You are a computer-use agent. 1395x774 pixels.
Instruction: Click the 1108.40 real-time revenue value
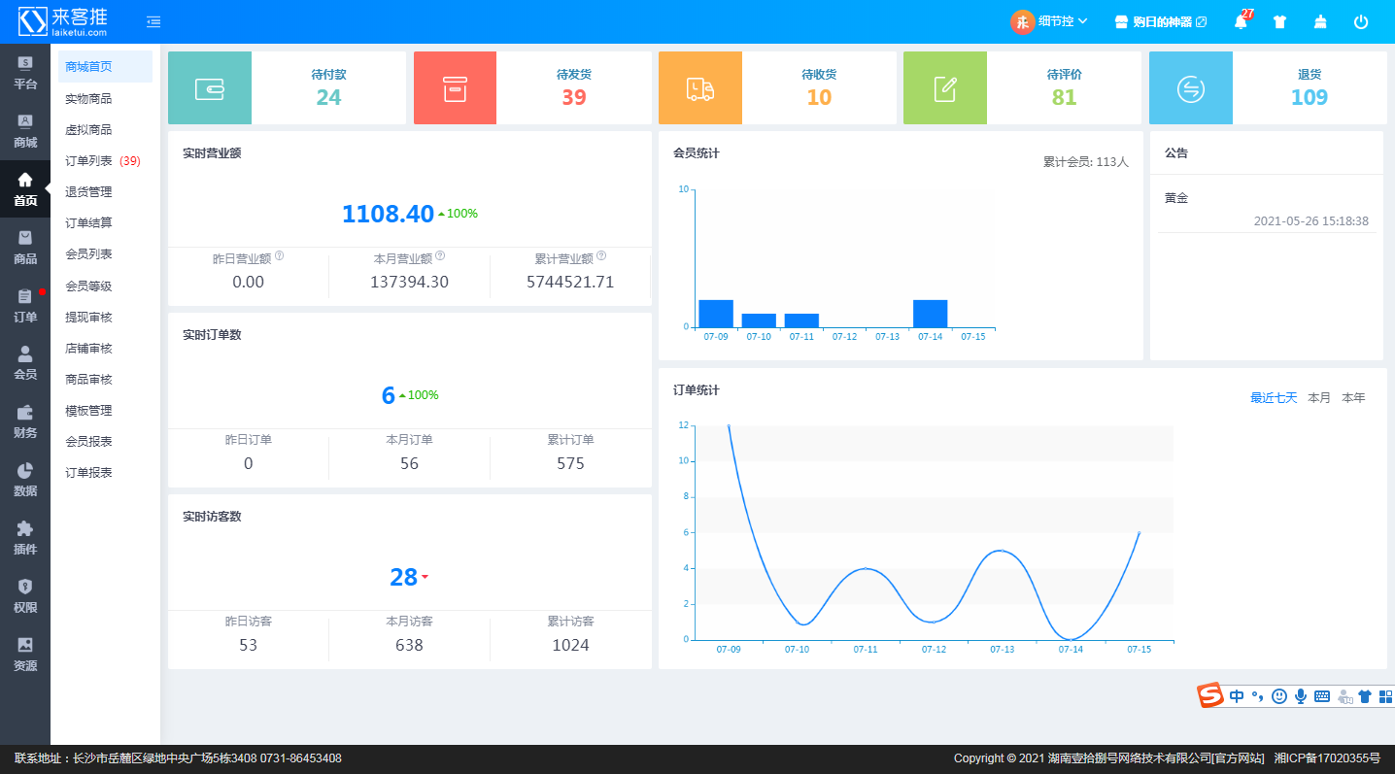pyautogui.click(x=388, y=214)
